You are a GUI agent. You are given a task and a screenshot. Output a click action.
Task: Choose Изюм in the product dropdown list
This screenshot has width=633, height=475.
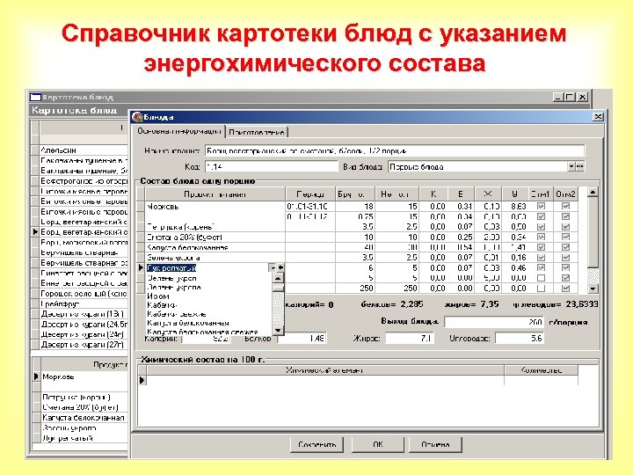[158, 296]
